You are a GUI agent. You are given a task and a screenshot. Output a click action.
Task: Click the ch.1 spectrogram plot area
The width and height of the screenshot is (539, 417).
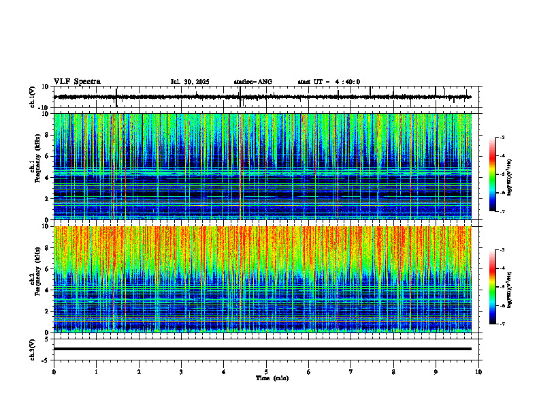pos(263,166)
